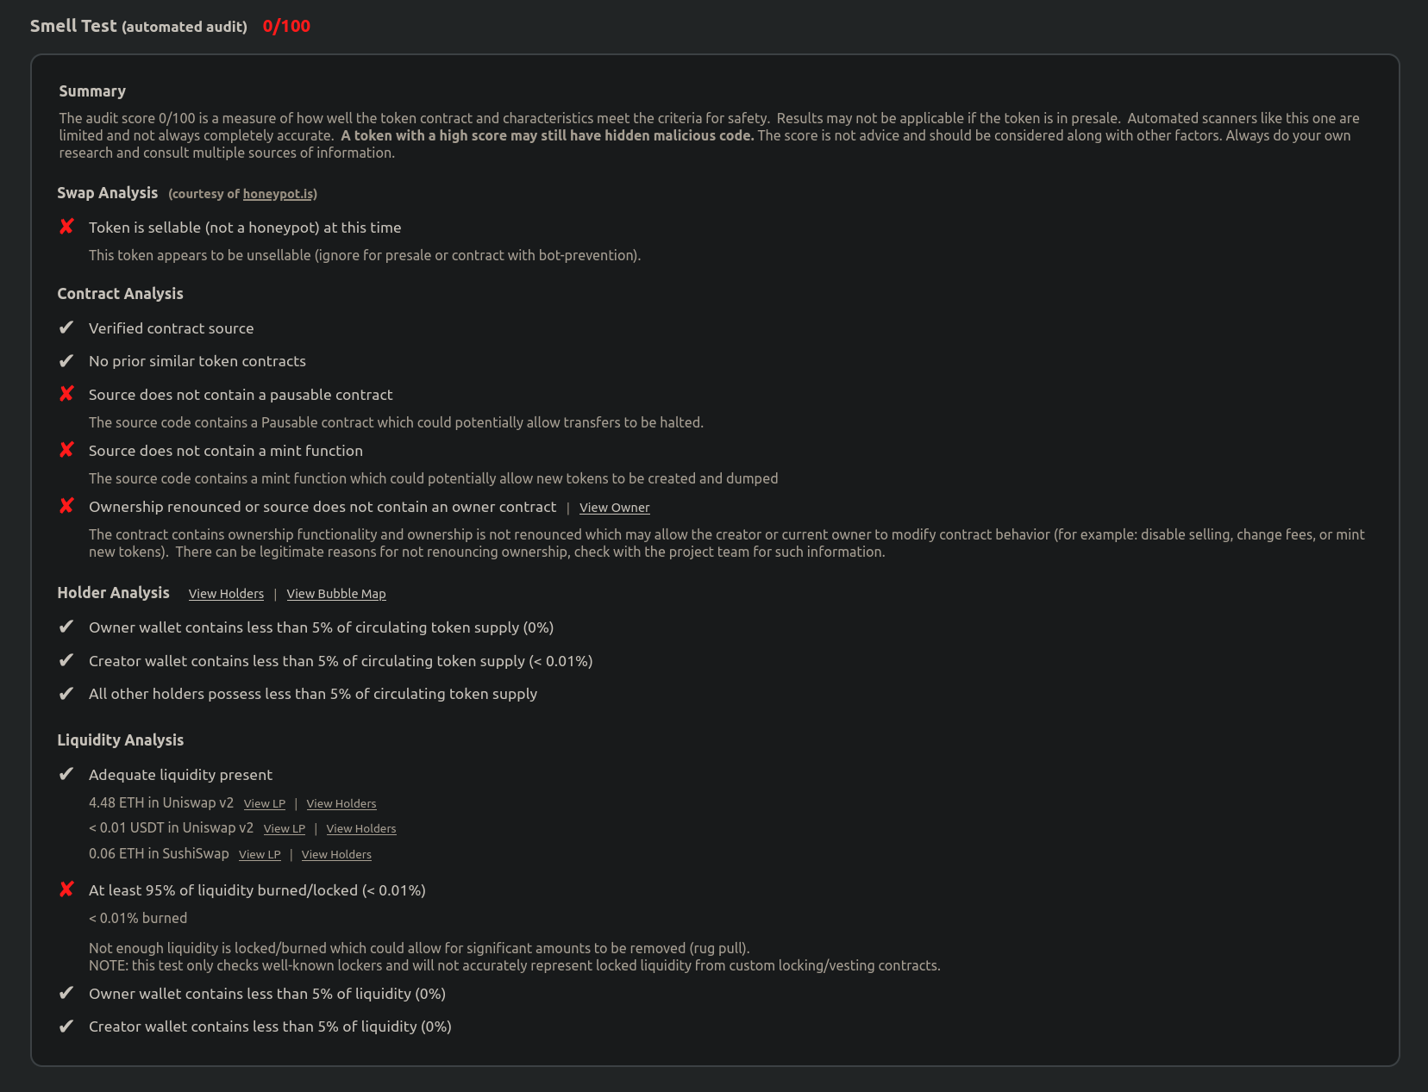Click the 'Smell Test' heading
1428x1092 pixels.
pos(73,26)
